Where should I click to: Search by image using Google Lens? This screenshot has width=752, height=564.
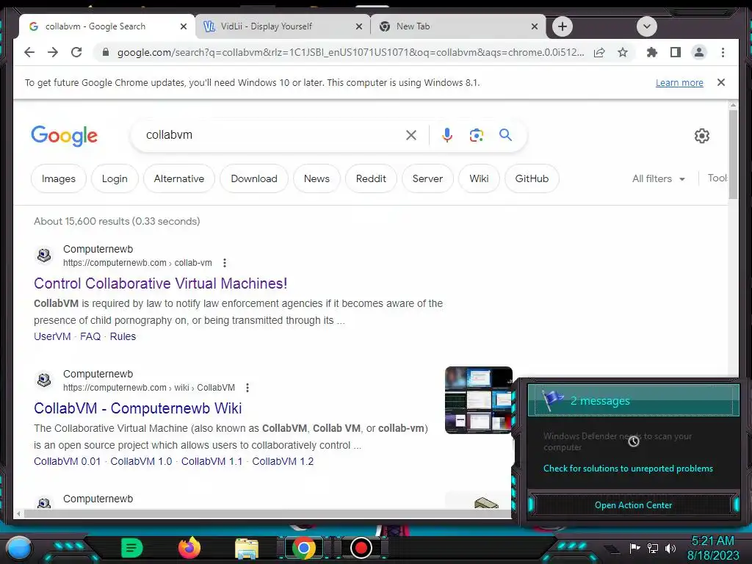476,135
